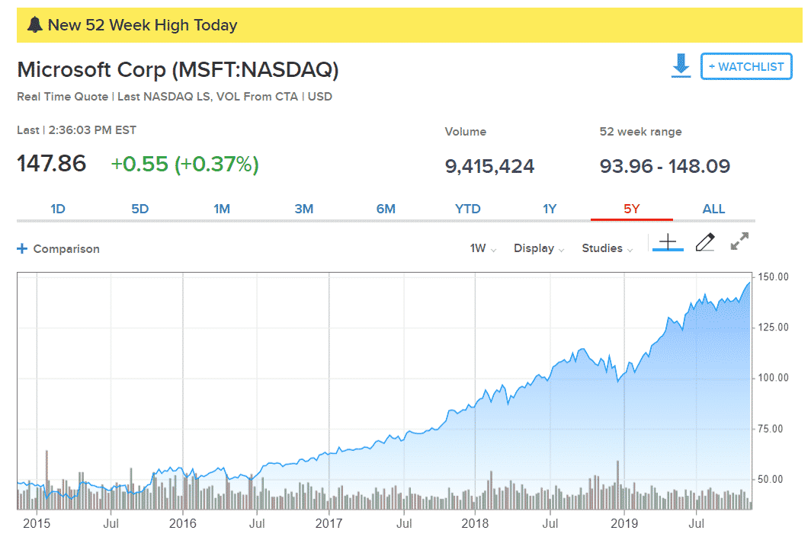Image resolution: width=811 pixels, height=540 pixels.
Task: Select the 6M time range
Action: click(386, 209)
